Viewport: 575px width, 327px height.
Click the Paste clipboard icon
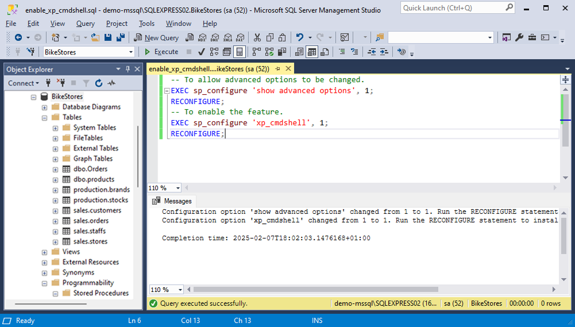(283, 37)
